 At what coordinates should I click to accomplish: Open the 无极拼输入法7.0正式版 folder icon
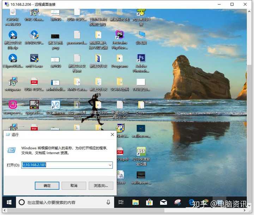click(x=98, y=40)
